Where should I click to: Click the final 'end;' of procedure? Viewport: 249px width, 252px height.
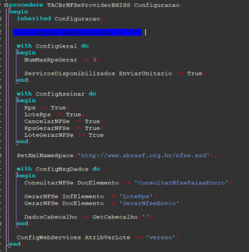(x=17, y=244)
